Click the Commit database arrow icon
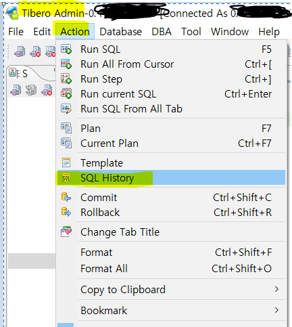 click(x=66, y=197)
